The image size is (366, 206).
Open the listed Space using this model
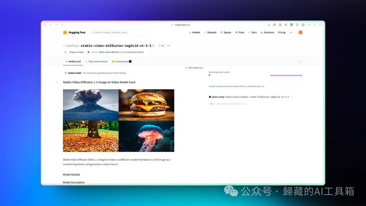228,104
